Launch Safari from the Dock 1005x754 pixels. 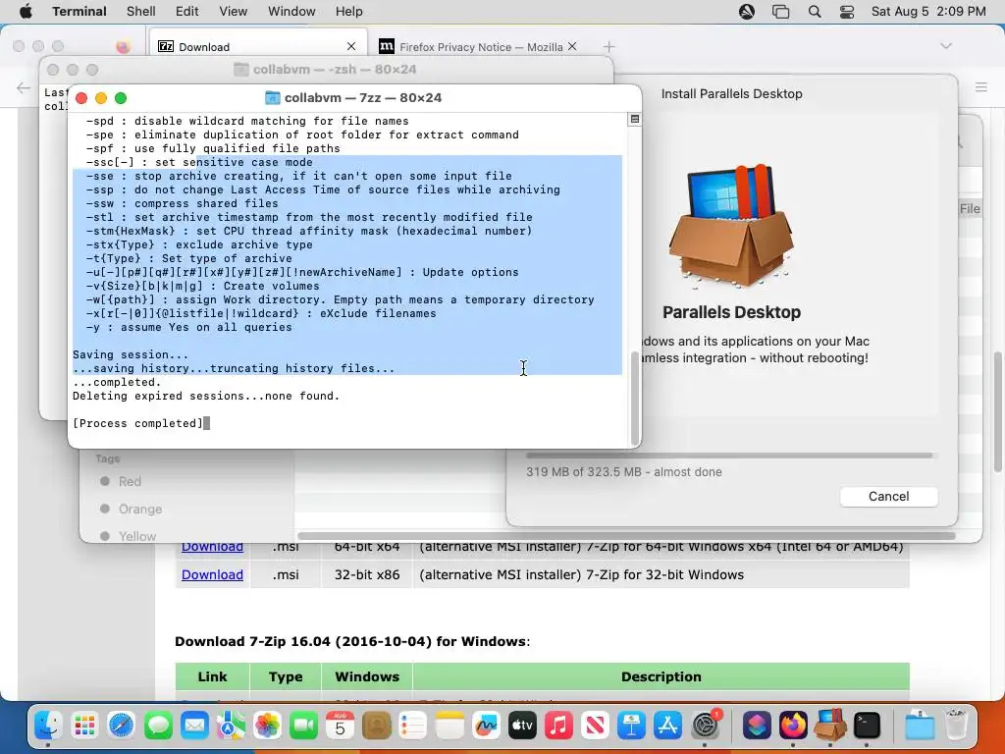[121, 726]
